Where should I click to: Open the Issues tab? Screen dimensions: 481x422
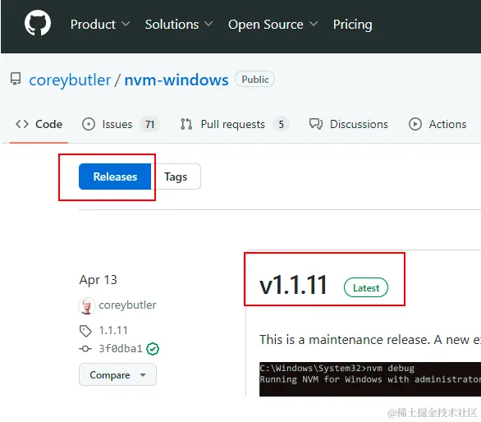point(121,124)
